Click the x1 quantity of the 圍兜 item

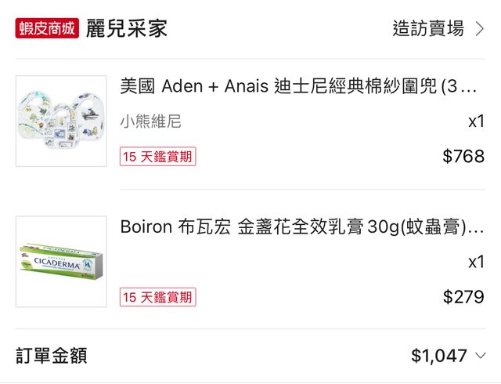476,121
